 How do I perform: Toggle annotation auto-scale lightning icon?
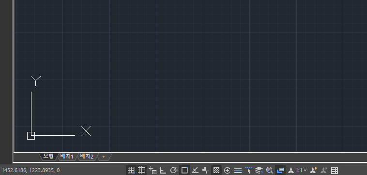point(324,170)
